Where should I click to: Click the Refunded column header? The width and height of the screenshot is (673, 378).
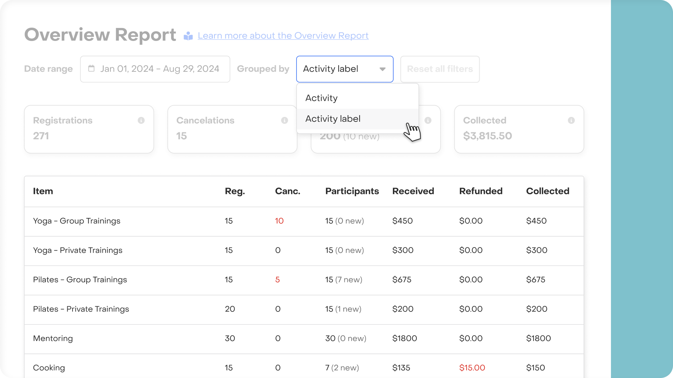tap(481, 191)
